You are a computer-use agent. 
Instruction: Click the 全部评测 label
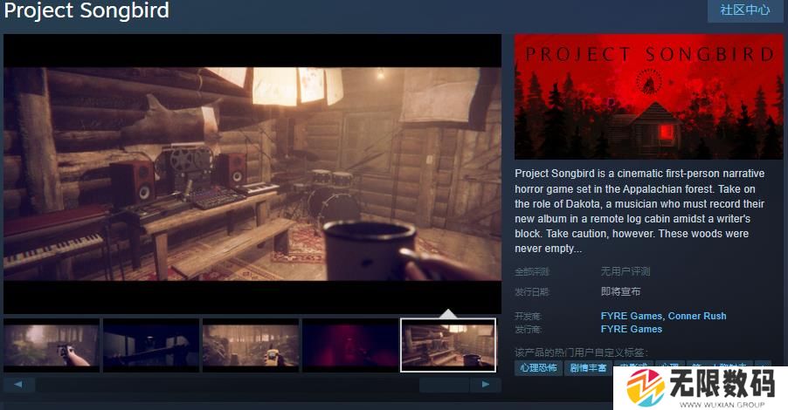pyautogui.click(x=532, y=272)
